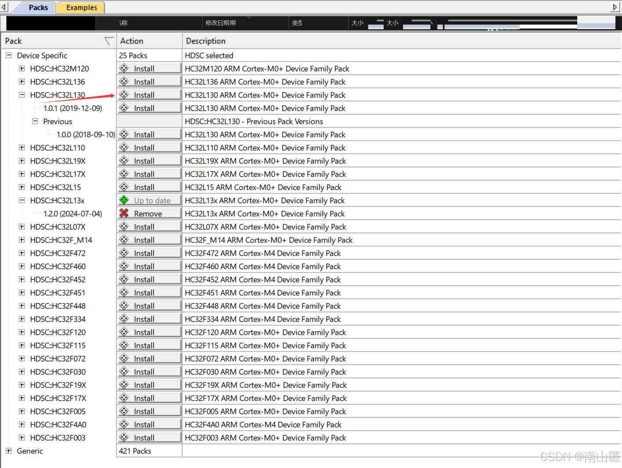Click the tab scroll right arrow
Image resolution: width=622 pixels, height=468 pixels.
coord(615,7)
